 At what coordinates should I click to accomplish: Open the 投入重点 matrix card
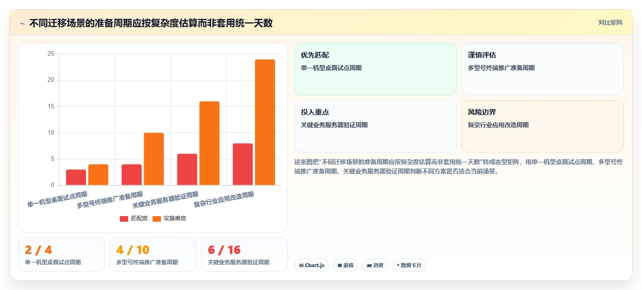[x=375, y=126]
